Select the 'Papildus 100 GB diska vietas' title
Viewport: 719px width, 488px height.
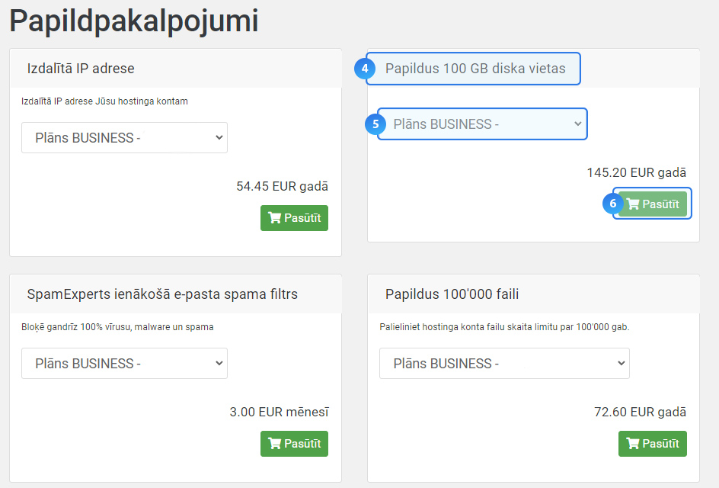pyautogui.click(x=475, y=69)
